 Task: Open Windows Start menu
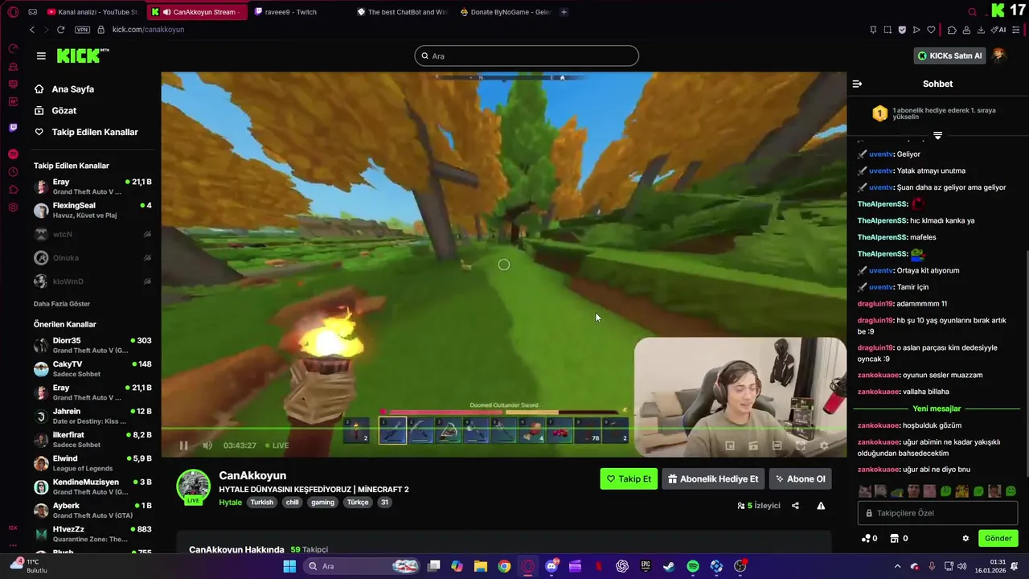289,566
